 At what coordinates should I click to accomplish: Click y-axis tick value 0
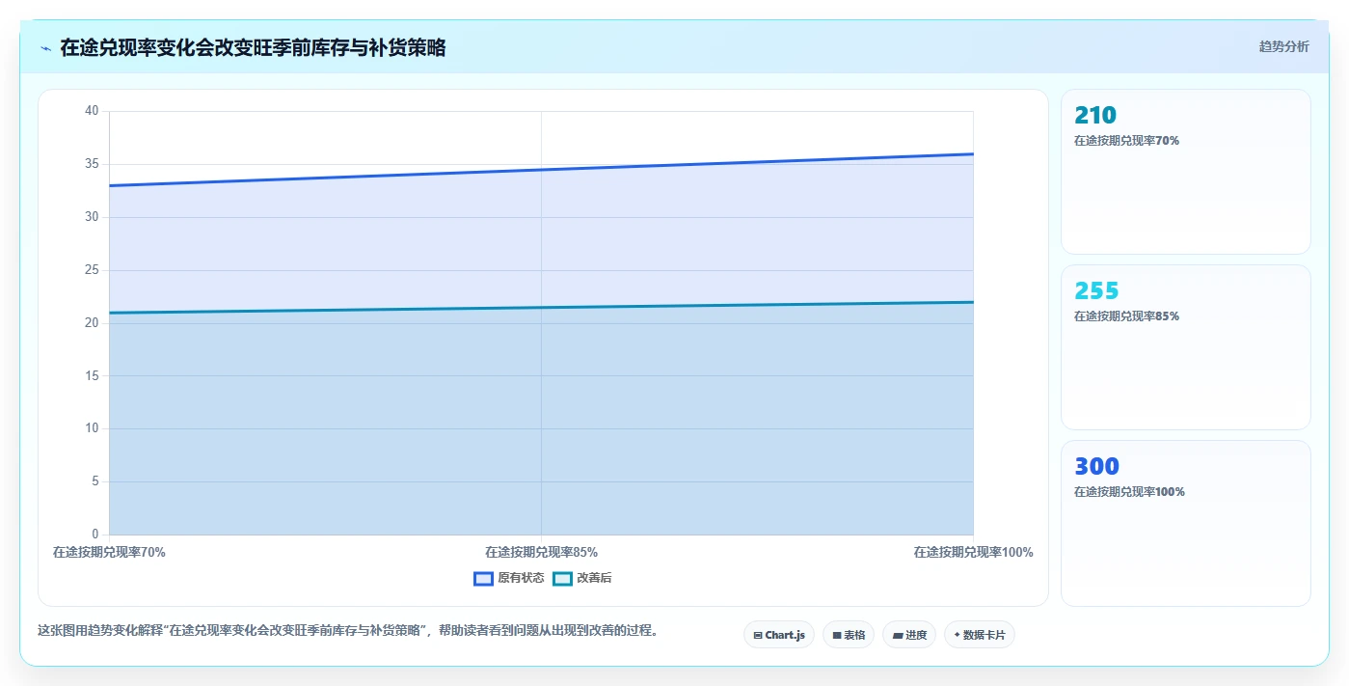(94, 535)
